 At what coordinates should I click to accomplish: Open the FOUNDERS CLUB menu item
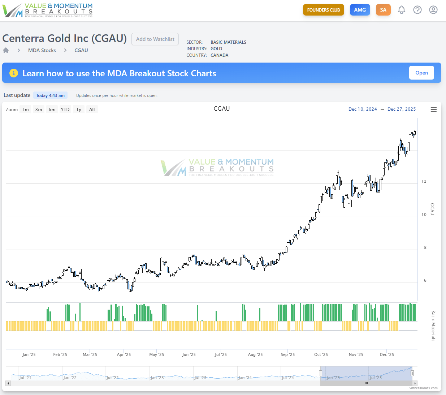pyautogui.click(x=323, y=10)
